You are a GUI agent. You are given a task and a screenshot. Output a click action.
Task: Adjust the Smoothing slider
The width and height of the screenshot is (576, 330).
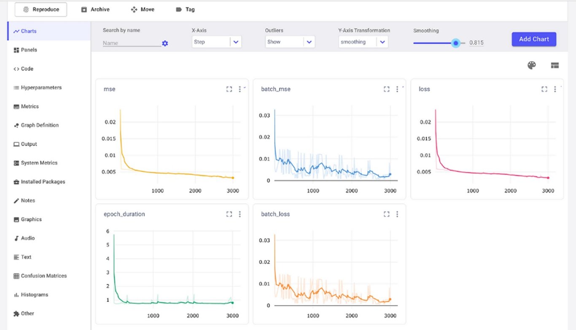click(x=455, y=43)
